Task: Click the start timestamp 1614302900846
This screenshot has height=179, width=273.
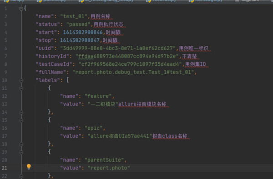Action: coord(83,33)
